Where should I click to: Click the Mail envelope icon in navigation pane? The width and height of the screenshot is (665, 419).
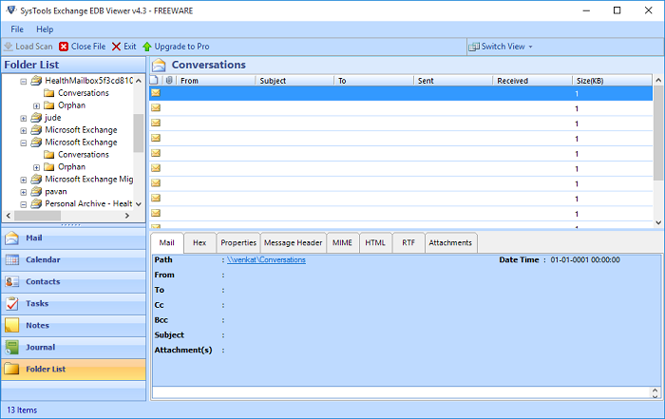point(11,238)
